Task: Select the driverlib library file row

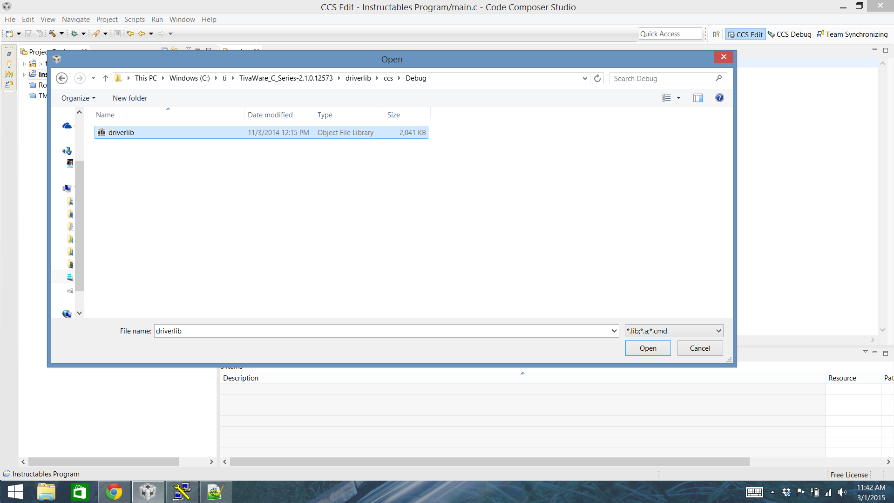Action: [x=261, y=132]
